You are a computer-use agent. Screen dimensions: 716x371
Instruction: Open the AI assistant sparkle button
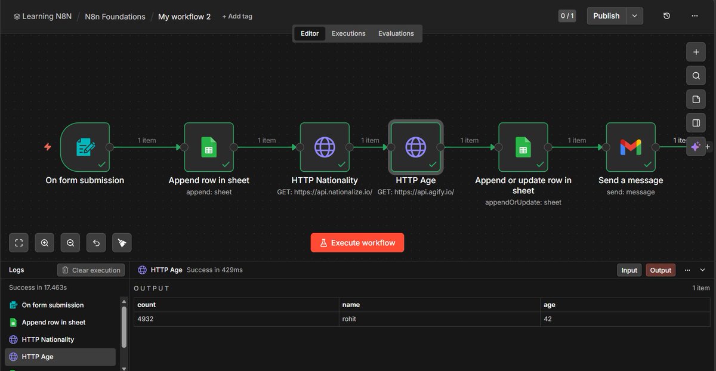pyautogui.click(x=696, y=146)
